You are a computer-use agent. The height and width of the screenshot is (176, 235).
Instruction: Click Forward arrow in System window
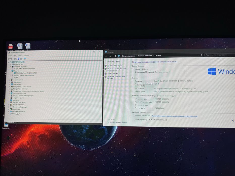(x=110, y=56)
